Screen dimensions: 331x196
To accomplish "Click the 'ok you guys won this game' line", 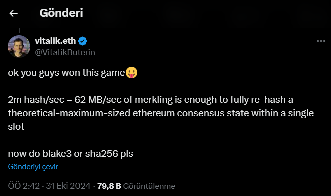I will (67, 73).
